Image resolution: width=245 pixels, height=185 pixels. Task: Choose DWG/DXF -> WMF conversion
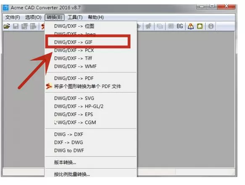91,66
